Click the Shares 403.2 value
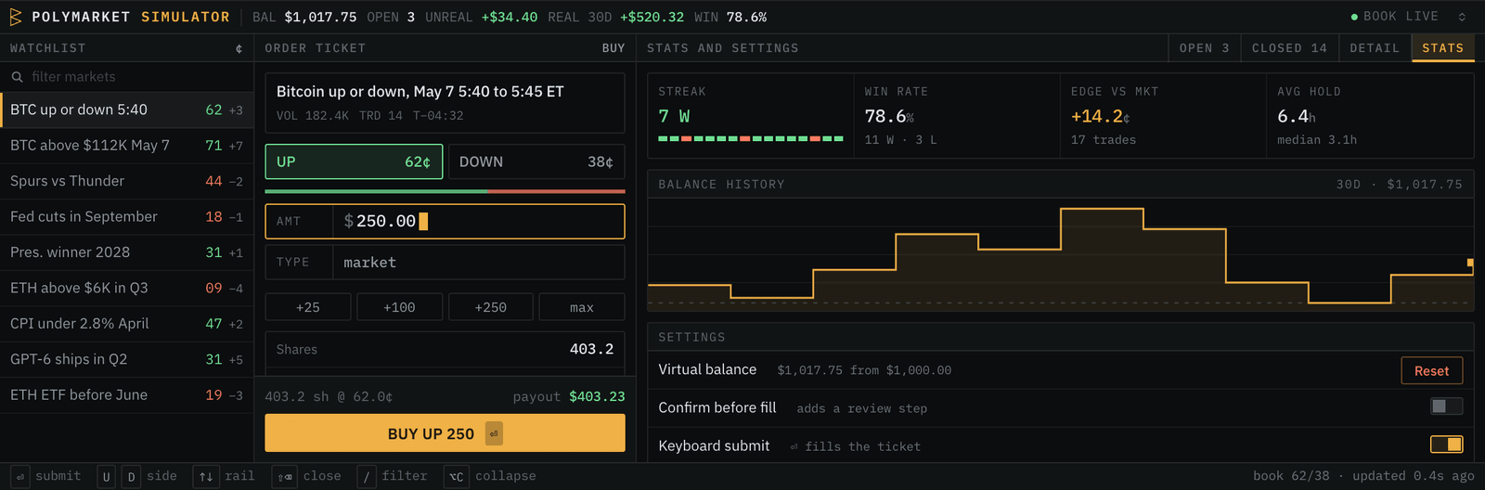Screen dimensions: 1485x490 (591, 349)
